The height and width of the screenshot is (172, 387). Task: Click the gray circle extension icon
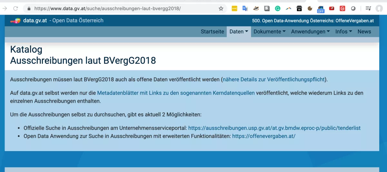353,9
